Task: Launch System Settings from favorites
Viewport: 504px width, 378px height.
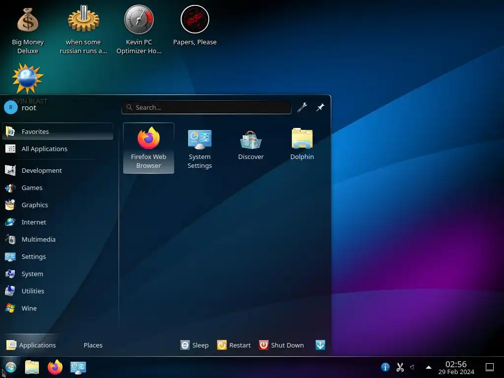Action: (x=200, y=148)
